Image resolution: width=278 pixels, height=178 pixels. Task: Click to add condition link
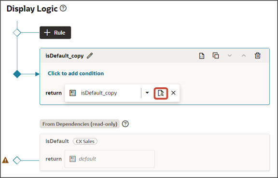[76, 73]
